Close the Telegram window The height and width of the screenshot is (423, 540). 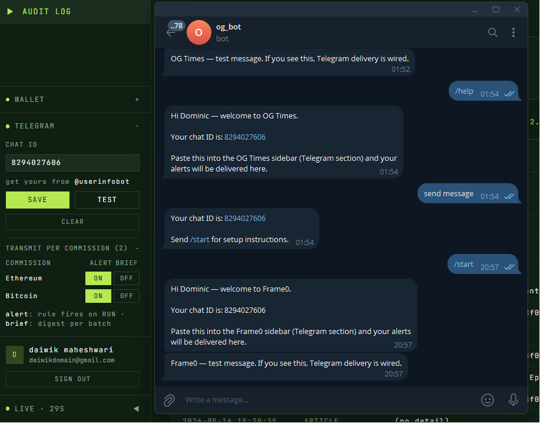pyautogui.click(x=516, y=9)
